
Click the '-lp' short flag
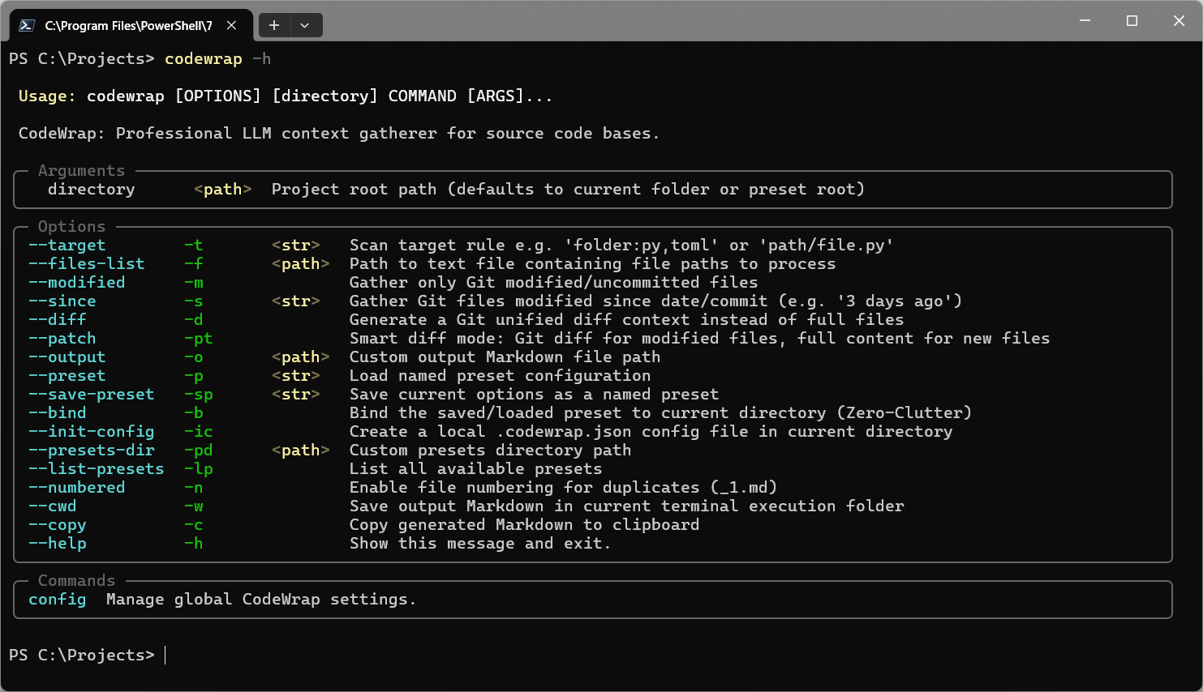coord(199,469)
